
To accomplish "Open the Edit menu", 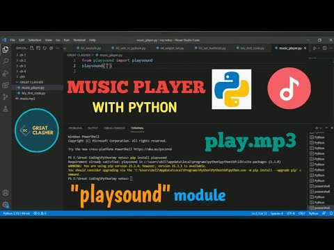I will [22, 40].
